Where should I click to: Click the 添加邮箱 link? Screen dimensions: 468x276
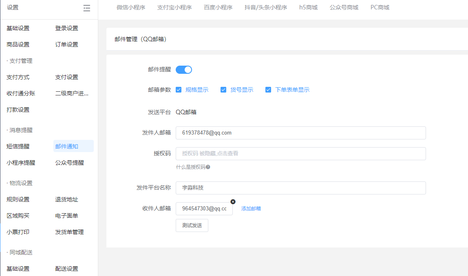(251, 209)
